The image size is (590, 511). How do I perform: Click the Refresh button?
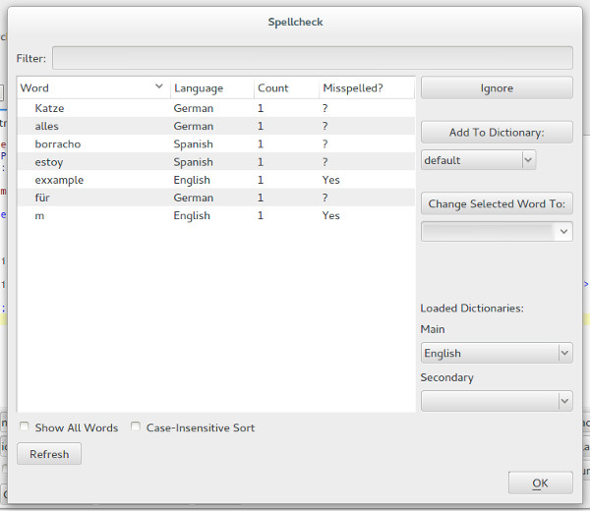tap(49, 454)
